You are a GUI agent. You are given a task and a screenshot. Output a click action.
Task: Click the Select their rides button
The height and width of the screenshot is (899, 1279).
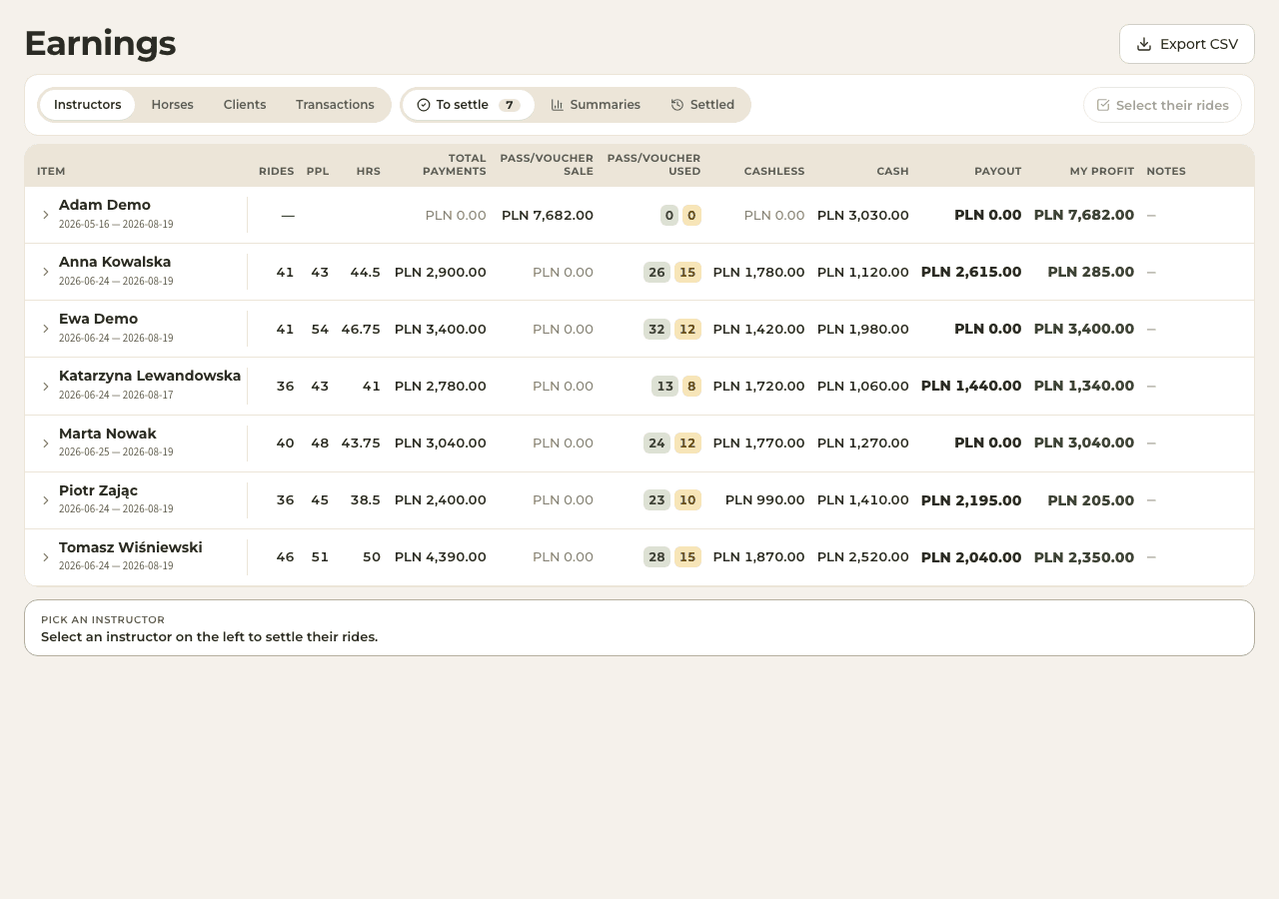click(x=1162, y=105)
